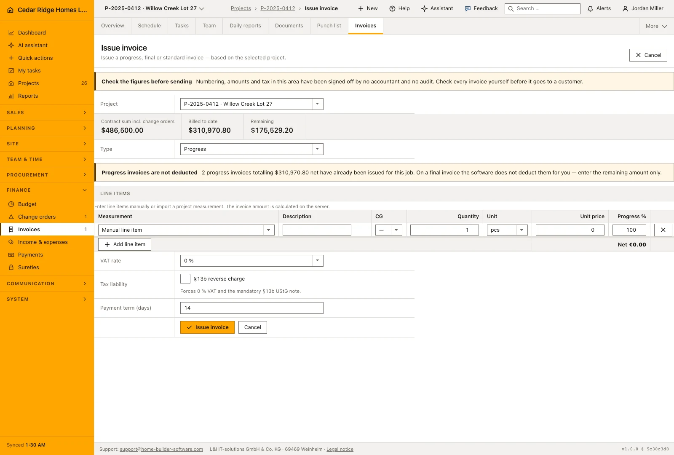Switch to the Overview tab
This screenshot has height=455, width=674.
(x=112, y=26)
